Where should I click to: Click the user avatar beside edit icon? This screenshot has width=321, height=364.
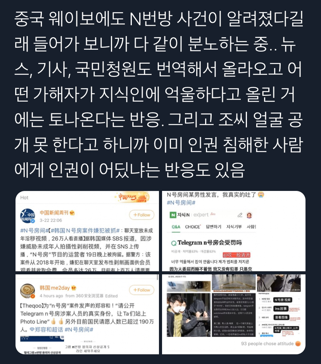tap(249, 215)
